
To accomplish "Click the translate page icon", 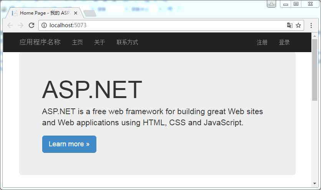I will pyautogui.click(x=290, y=25).
